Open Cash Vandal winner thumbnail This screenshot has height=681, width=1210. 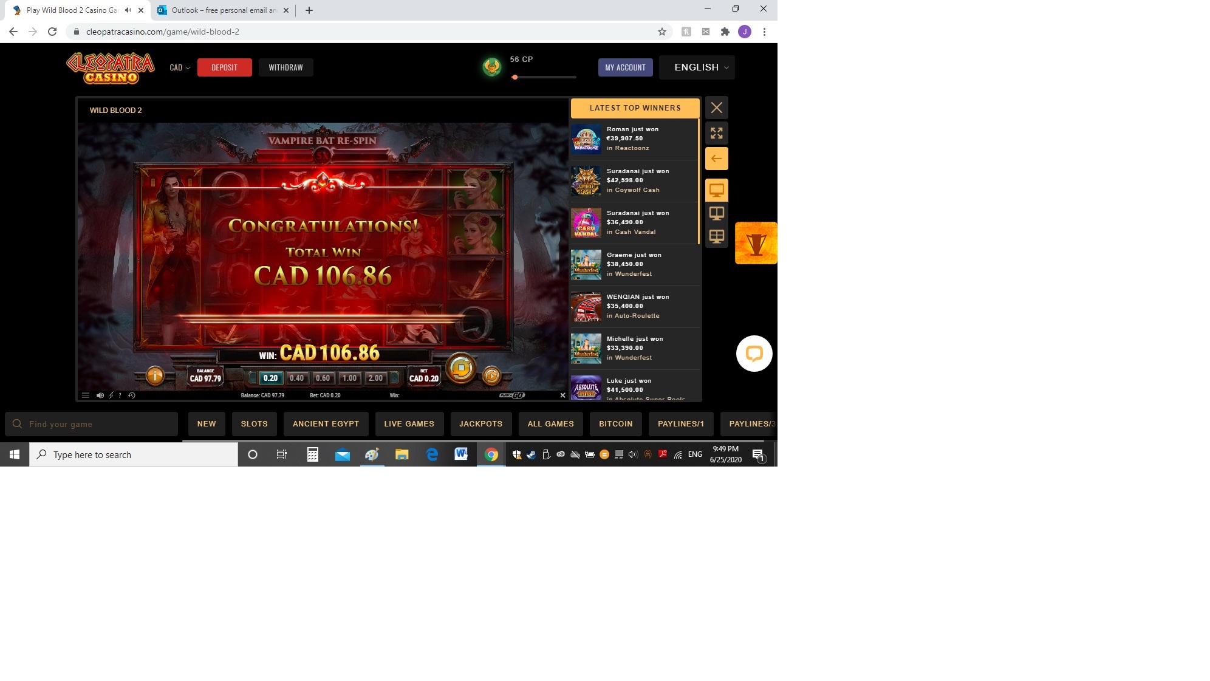586,223
